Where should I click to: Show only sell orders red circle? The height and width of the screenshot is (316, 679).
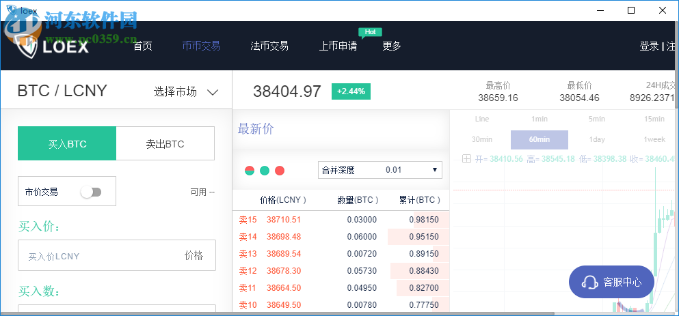click(x=280, y=171)
